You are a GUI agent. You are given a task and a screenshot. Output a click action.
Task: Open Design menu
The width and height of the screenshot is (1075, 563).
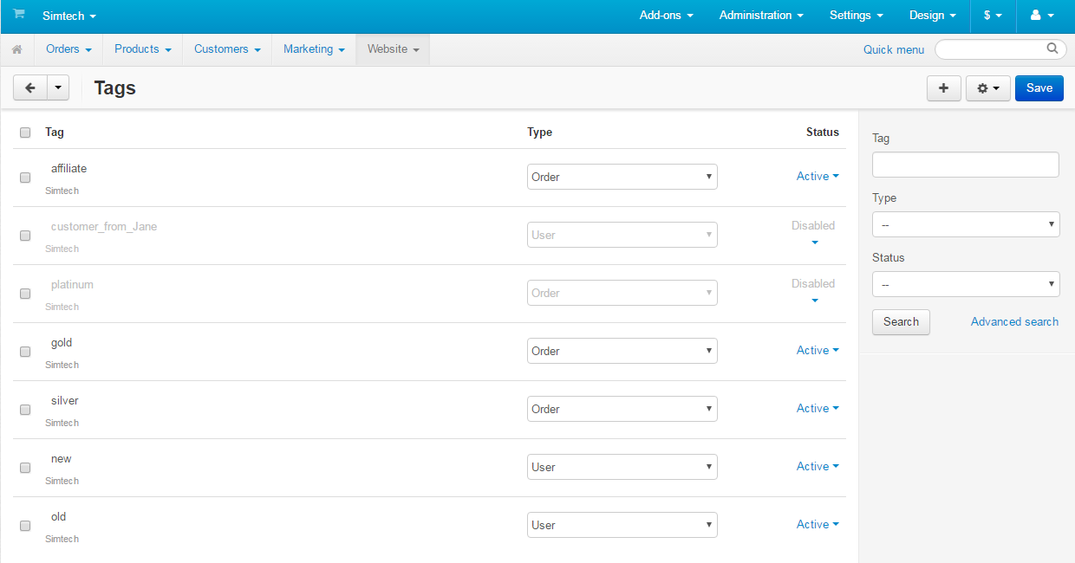coord(933,16)
